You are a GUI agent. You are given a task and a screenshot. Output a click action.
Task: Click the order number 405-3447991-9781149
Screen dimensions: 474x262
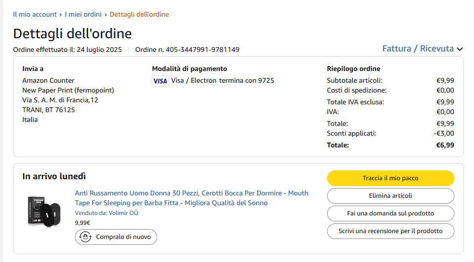pos(202,49)
